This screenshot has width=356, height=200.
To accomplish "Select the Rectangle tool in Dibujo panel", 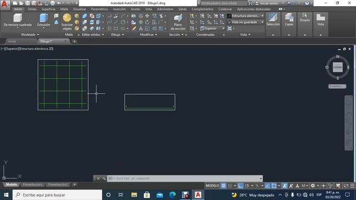I will tap(116, 28).
